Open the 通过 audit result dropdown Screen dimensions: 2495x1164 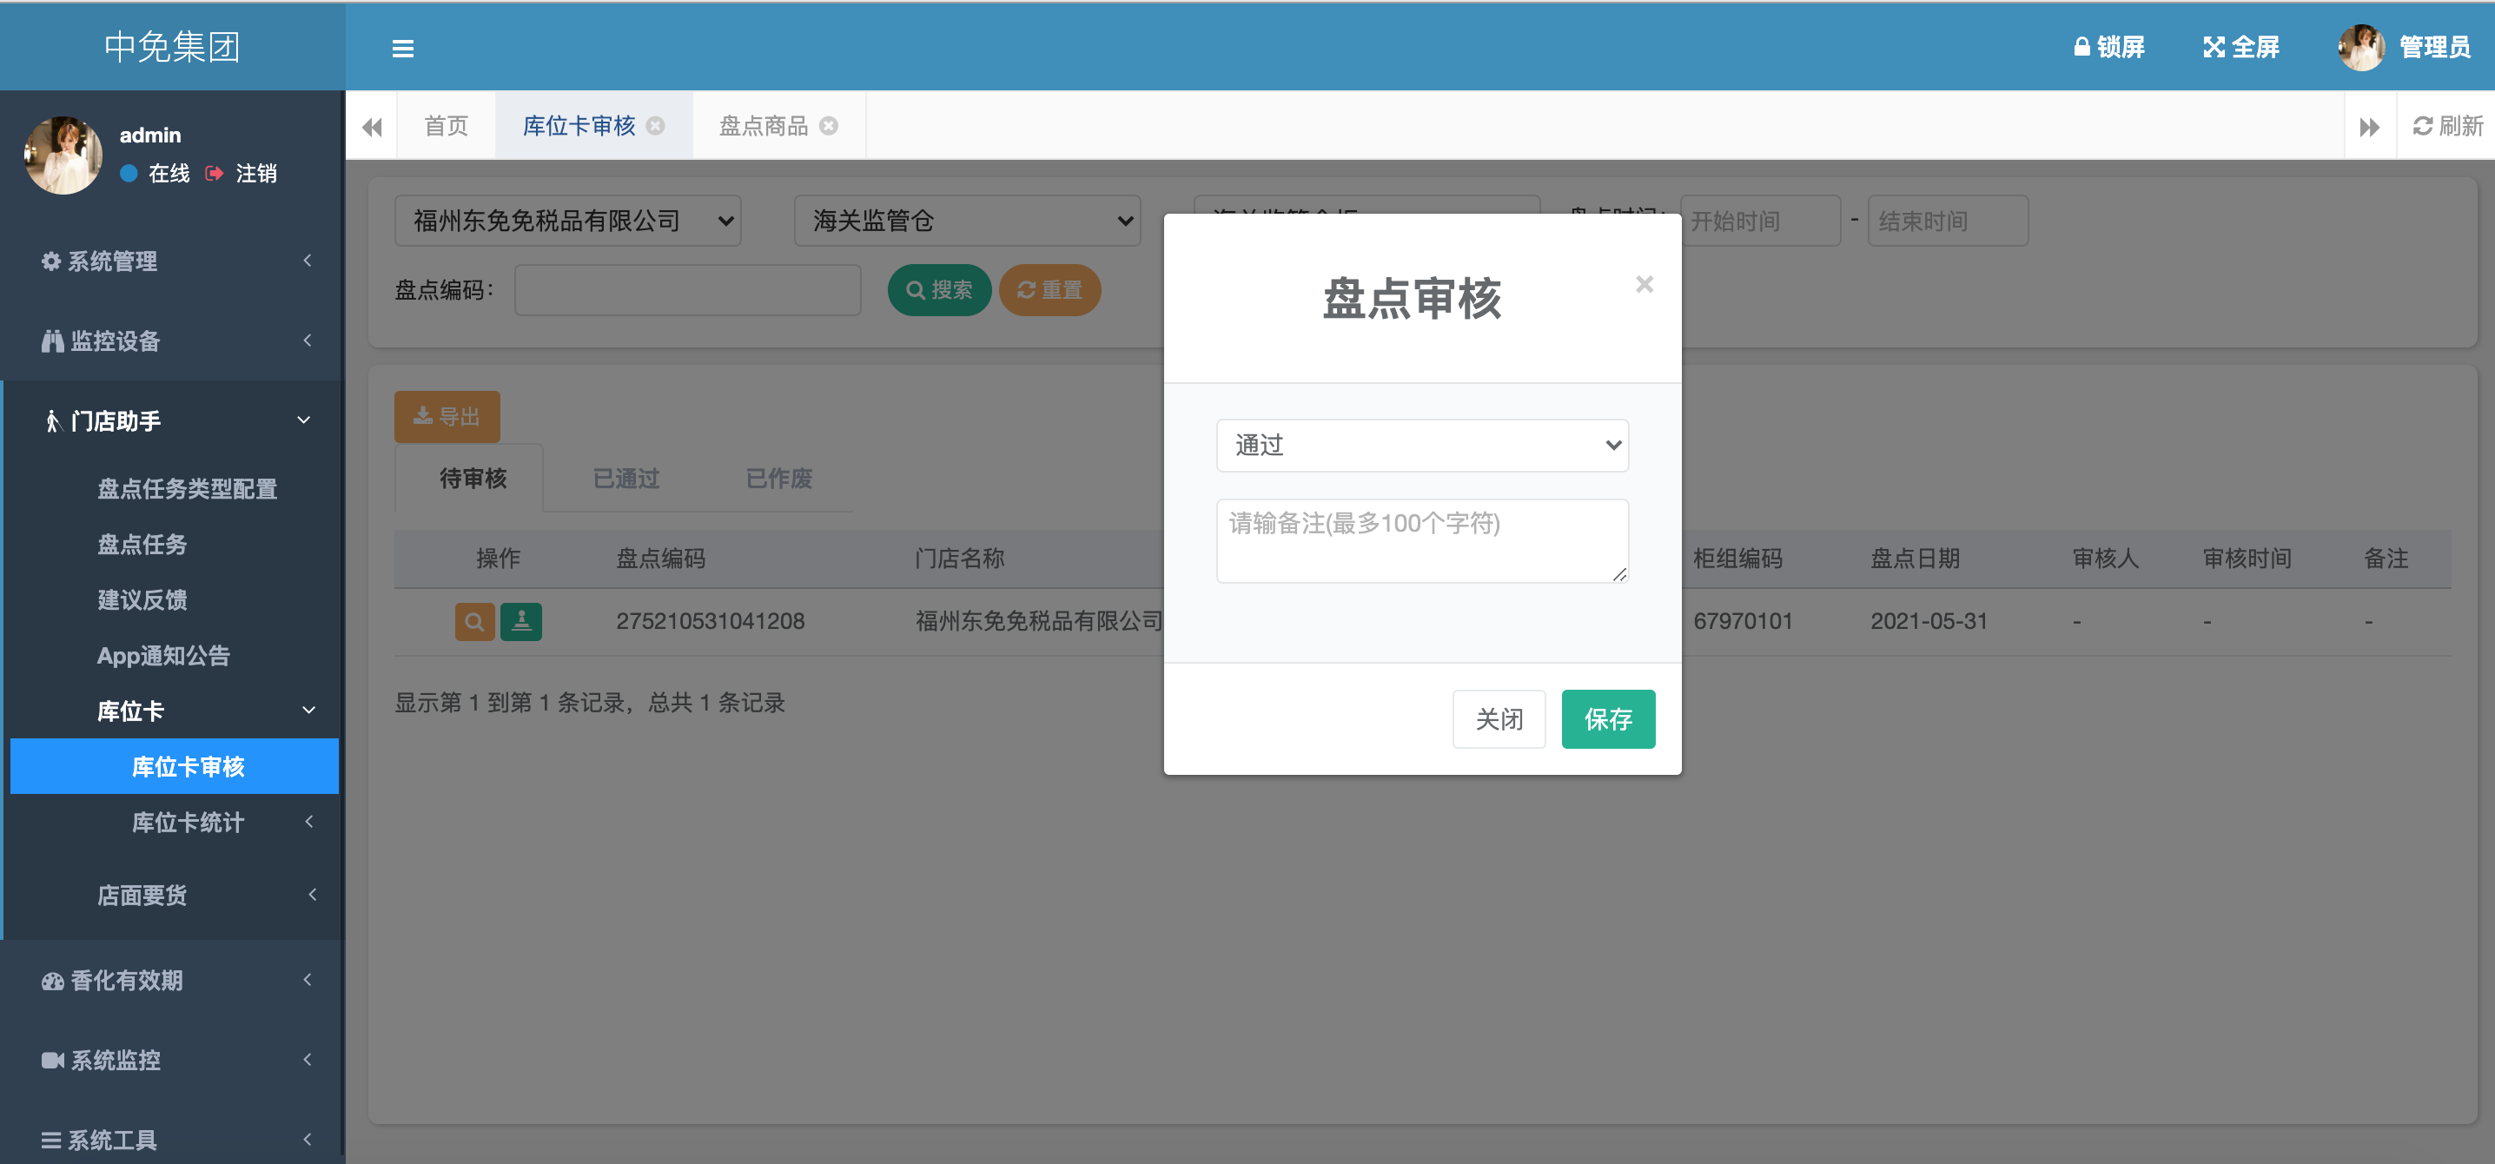pos(1421,446)
